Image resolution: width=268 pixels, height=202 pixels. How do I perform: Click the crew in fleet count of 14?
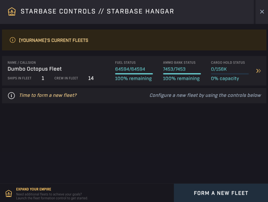(x=91, y=78)
